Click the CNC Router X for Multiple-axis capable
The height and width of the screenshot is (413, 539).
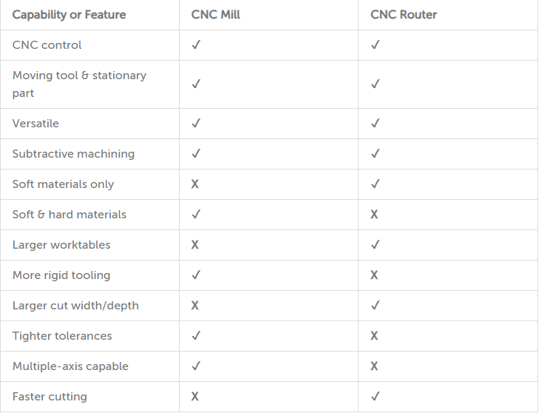click(374, 366)
